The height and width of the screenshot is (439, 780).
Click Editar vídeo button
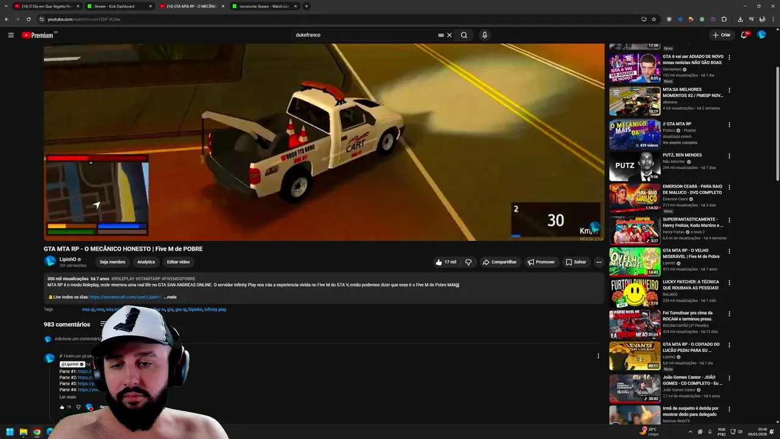point(178,262)
